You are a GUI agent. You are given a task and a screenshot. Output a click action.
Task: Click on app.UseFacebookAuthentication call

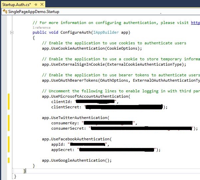[x=77, y=139]
